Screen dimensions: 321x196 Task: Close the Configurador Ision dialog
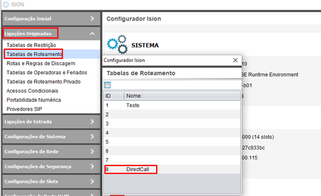(x=236, y=60)
